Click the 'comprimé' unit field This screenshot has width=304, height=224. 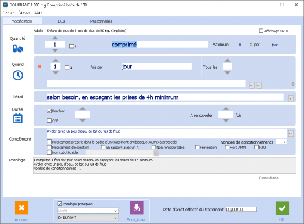point(160,45)
